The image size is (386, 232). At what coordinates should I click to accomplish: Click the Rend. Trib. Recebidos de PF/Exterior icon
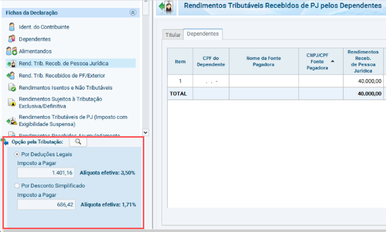click(x=12, y=76)
